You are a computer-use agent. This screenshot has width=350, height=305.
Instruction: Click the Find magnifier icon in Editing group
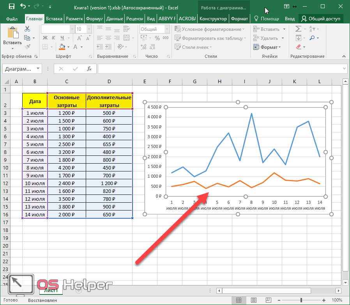click(312, 38)
